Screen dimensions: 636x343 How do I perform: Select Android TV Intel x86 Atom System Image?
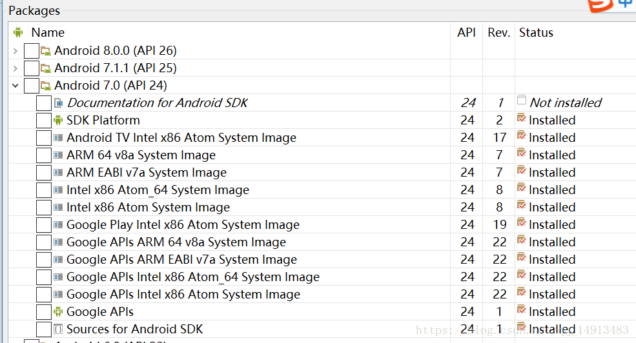181,138
